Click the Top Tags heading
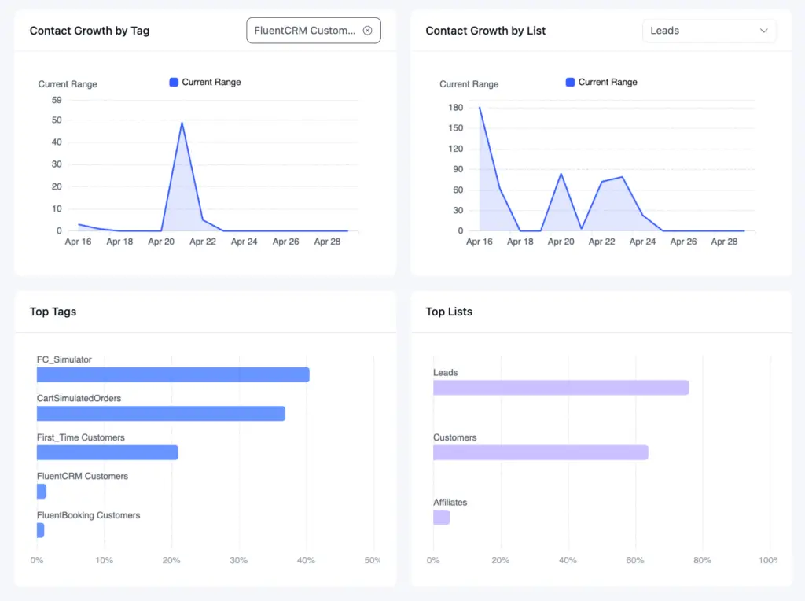The width and height of the screenshot is (805, 601). [53, 312]
